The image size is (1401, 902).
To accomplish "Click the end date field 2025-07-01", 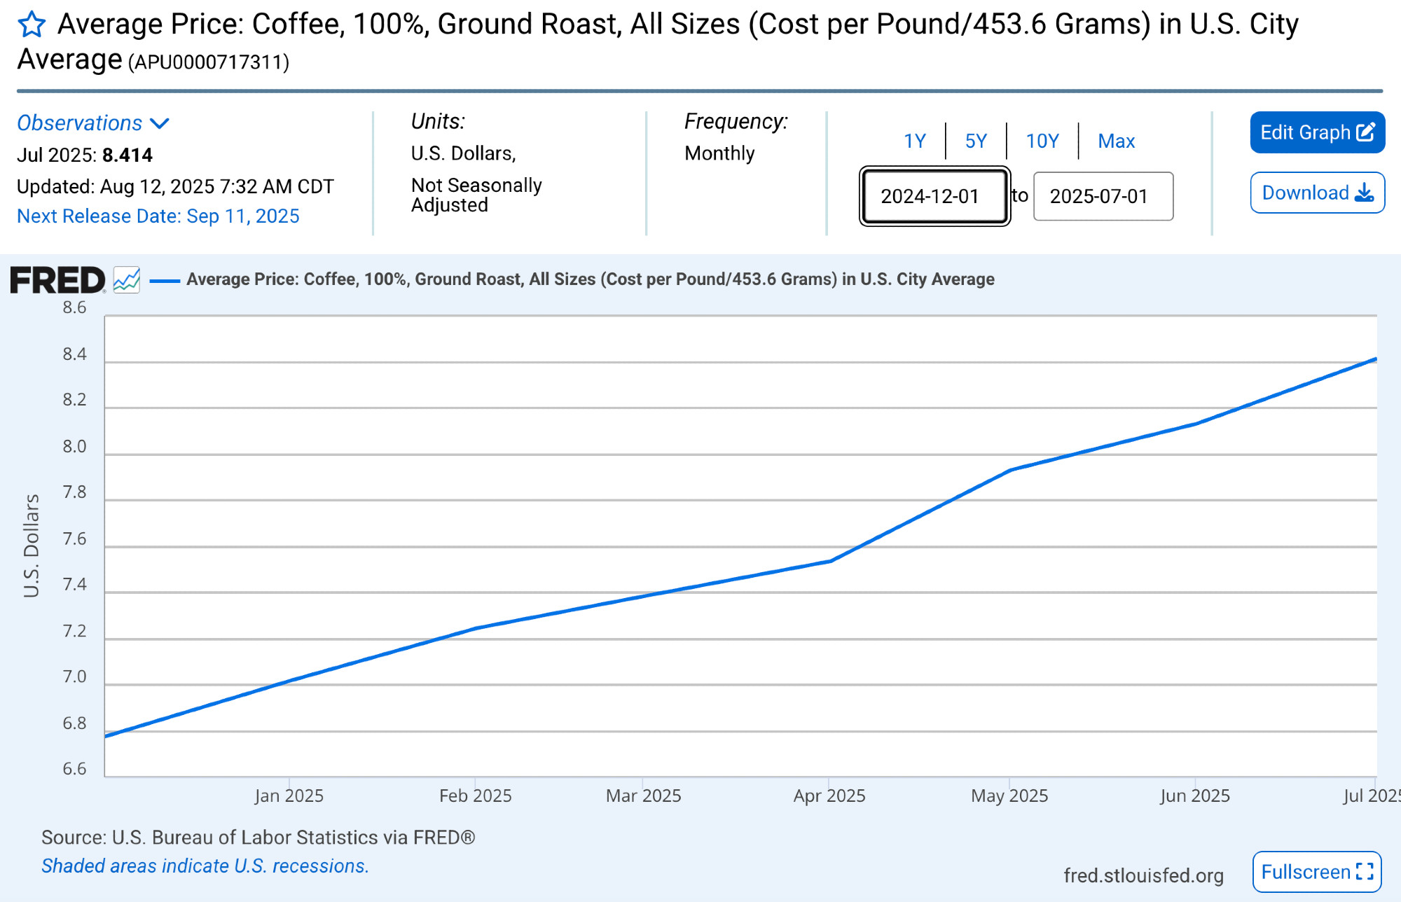I will click(1103, 196).
